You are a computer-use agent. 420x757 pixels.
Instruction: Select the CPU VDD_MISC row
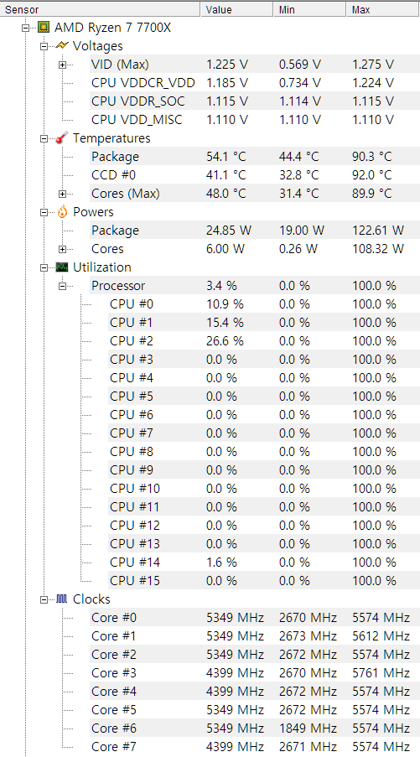(x=254, y=119)
